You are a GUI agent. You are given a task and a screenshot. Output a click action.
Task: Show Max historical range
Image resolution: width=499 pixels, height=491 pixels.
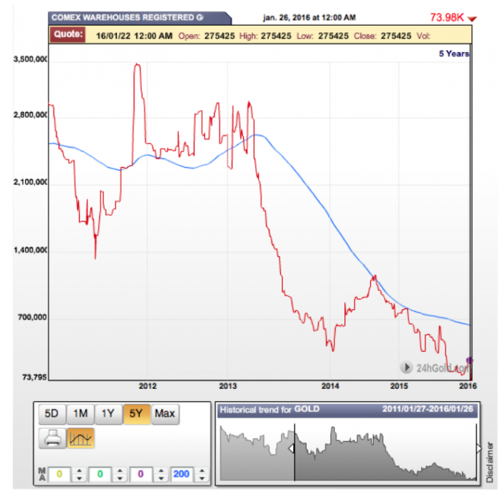[x=165, y=413]
